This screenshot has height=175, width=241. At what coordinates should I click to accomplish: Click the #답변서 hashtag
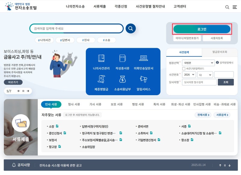click(x=65, y=40)
